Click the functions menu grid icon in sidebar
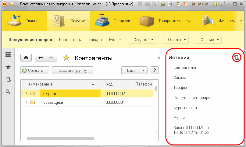This screenshot has height=147, width=246. click(x=8, y=54)
